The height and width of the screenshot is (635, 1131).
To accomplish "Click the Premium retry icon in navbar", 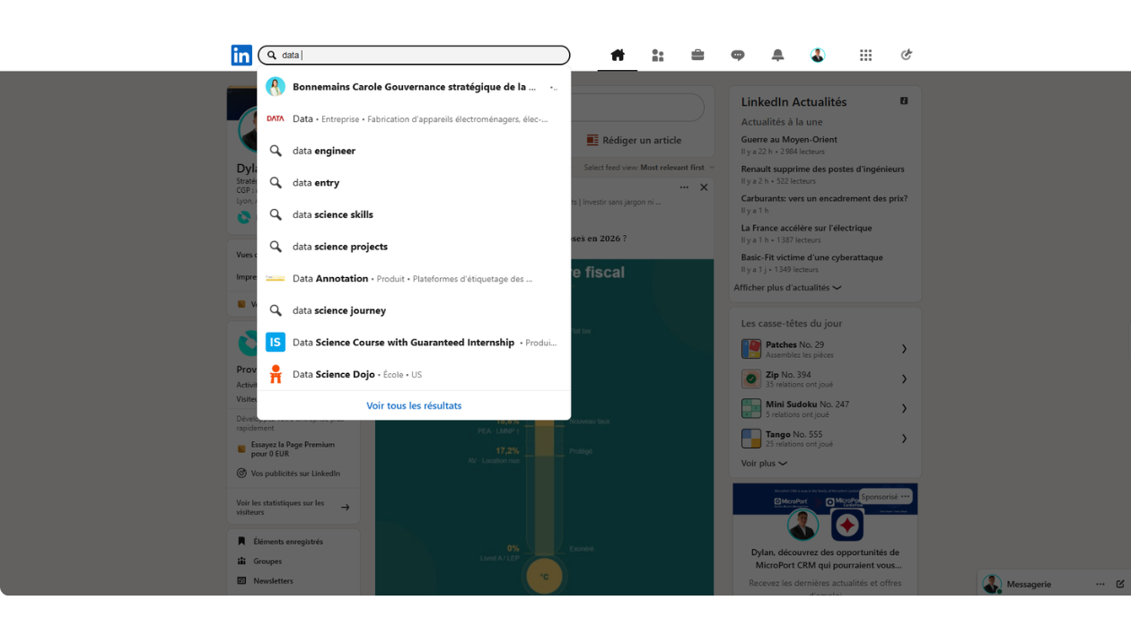I will [x=907, y=55].
